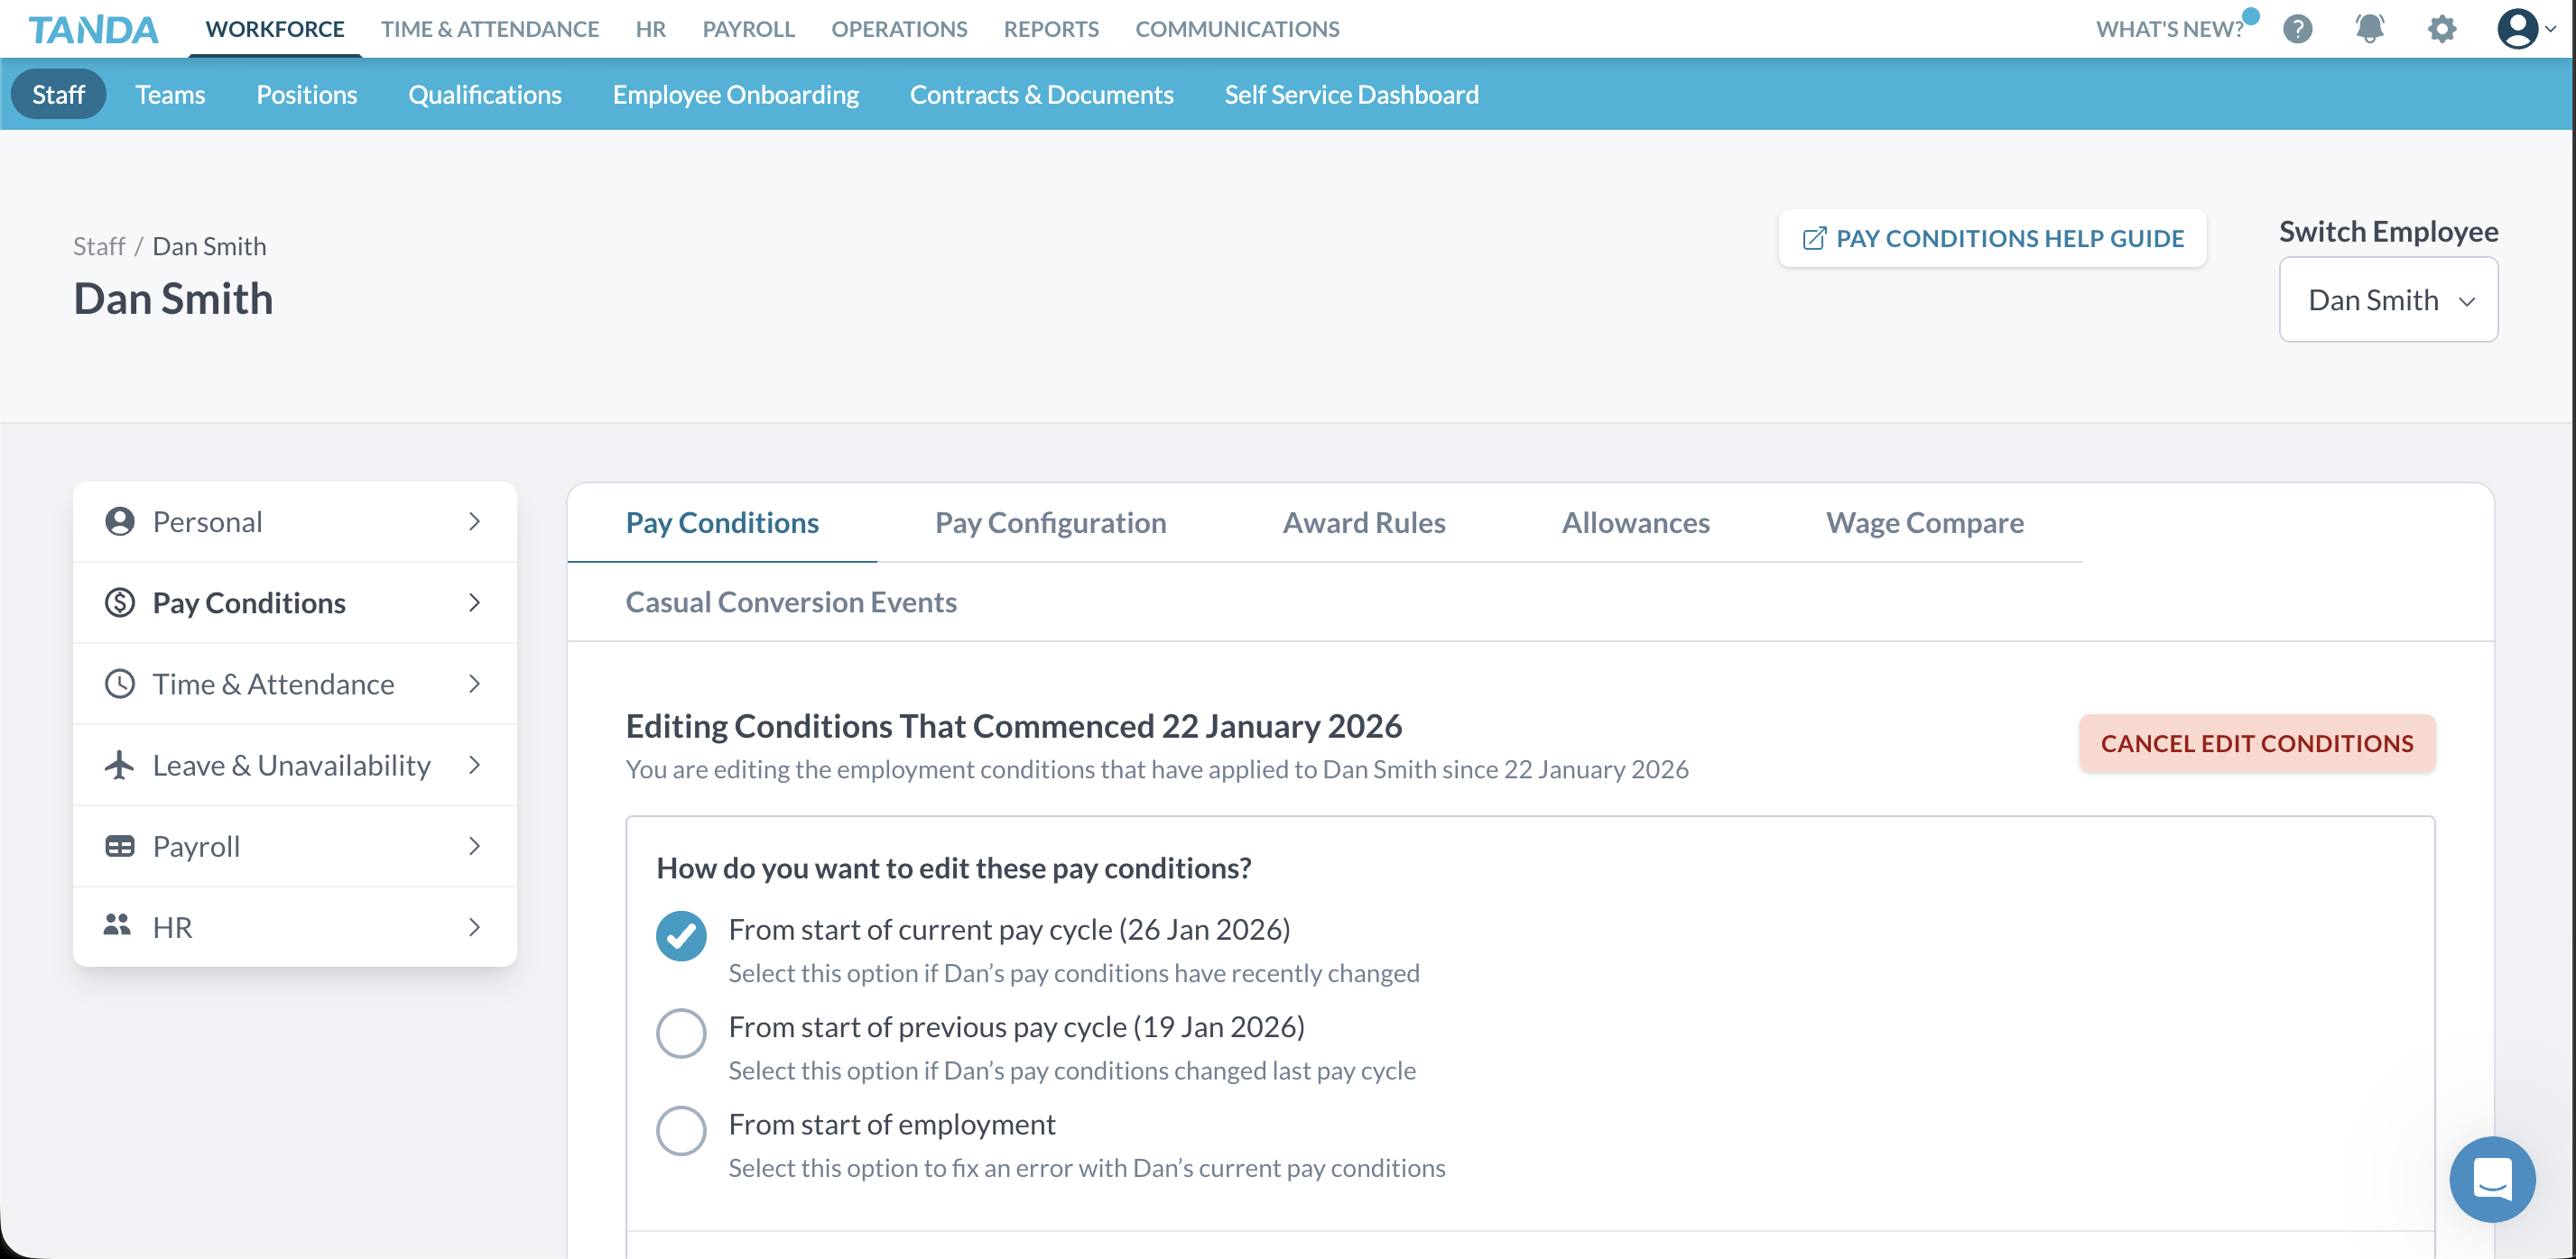The image size is (2576, 1259).
Task: Open the chat support bubble icon
Action: [x=2492, y=1179]
